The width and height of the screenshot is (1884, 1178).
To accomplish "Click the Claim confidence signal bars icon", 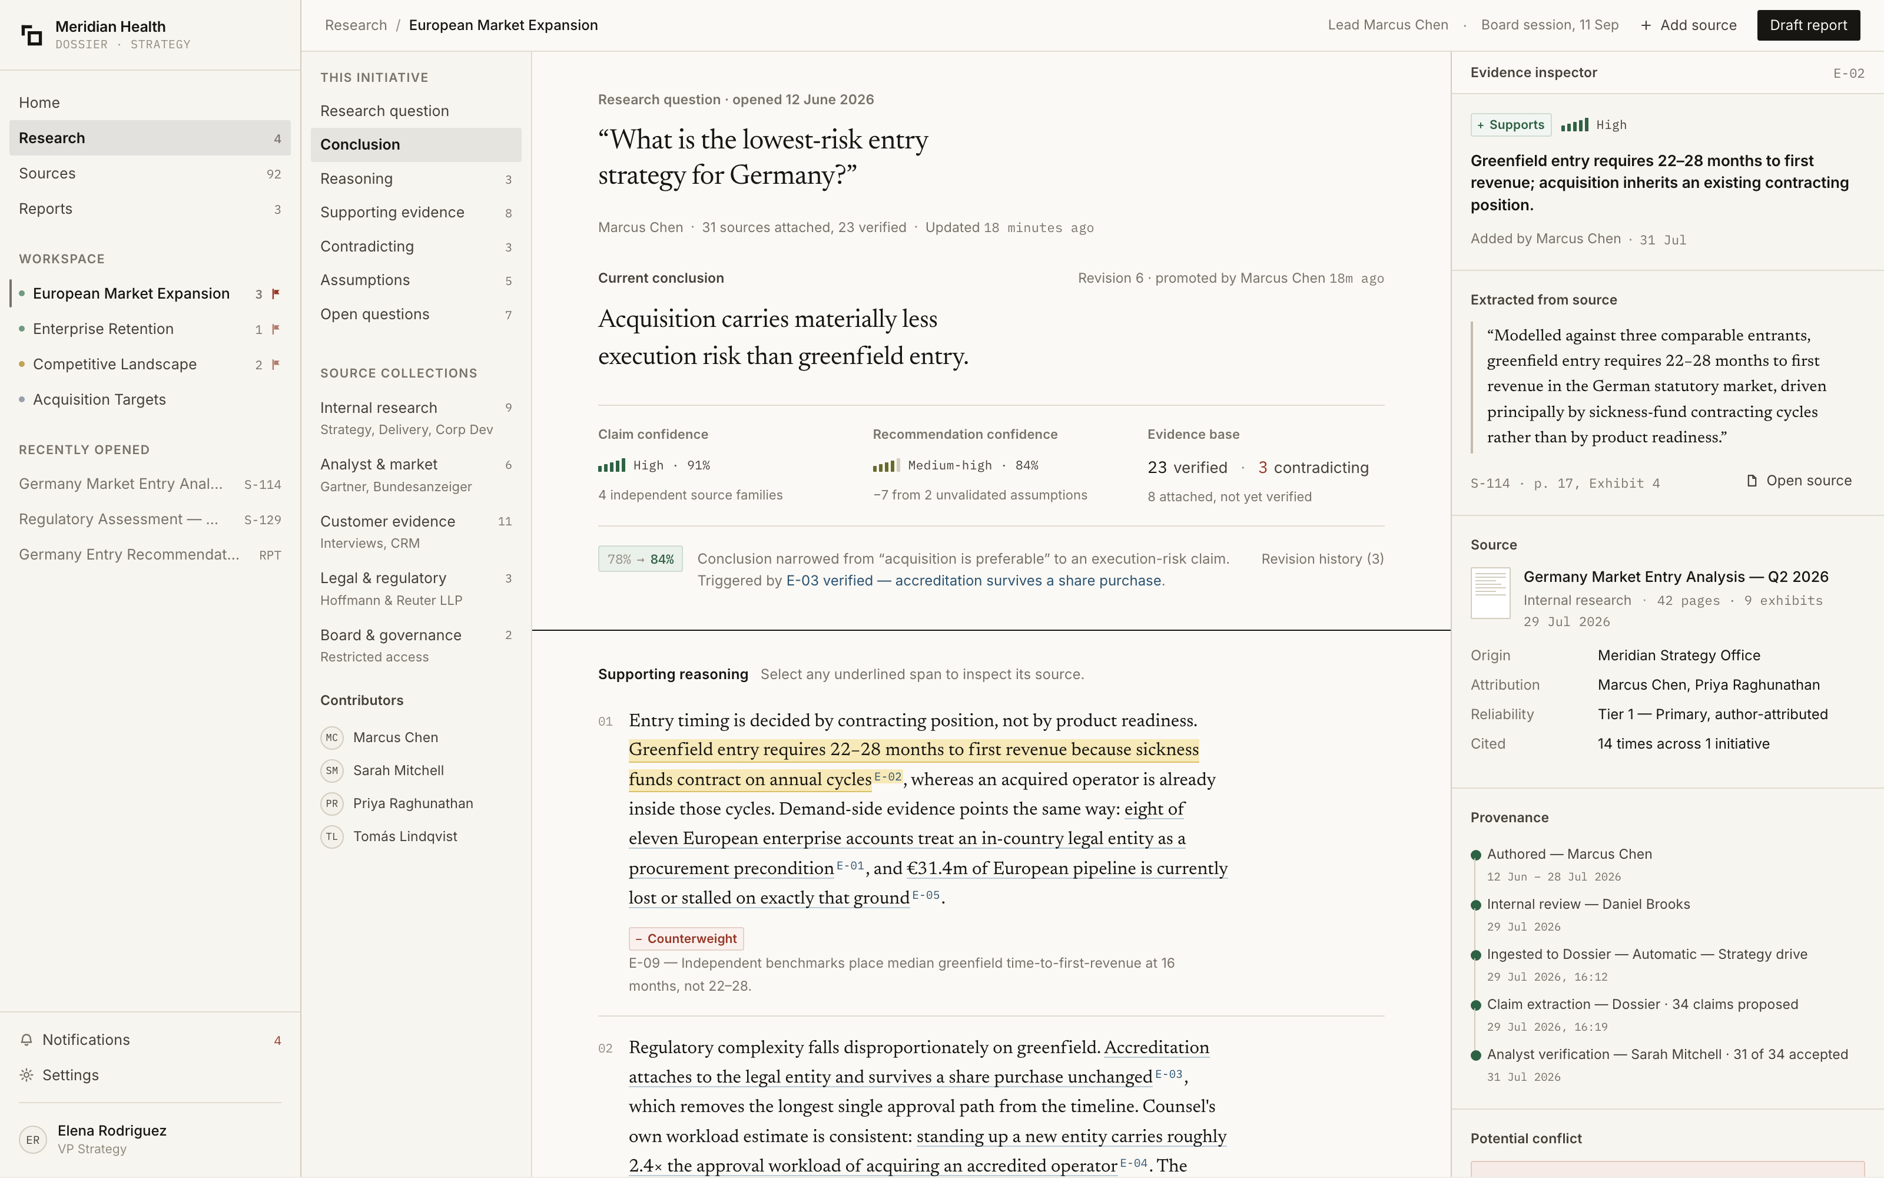I will coord(611,465).
